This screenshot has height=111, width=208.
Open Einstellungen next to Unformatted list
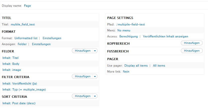point(52,38)
